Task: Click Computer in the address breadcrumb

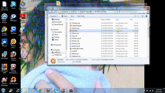Action: (65, 12)
